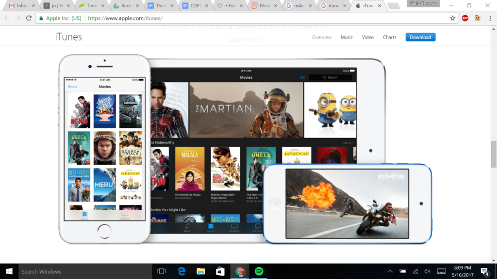Open the Carlo Thomas profile button
This screenshot has width=497, height=279.
pyautogui.click(x=423, y=4)
